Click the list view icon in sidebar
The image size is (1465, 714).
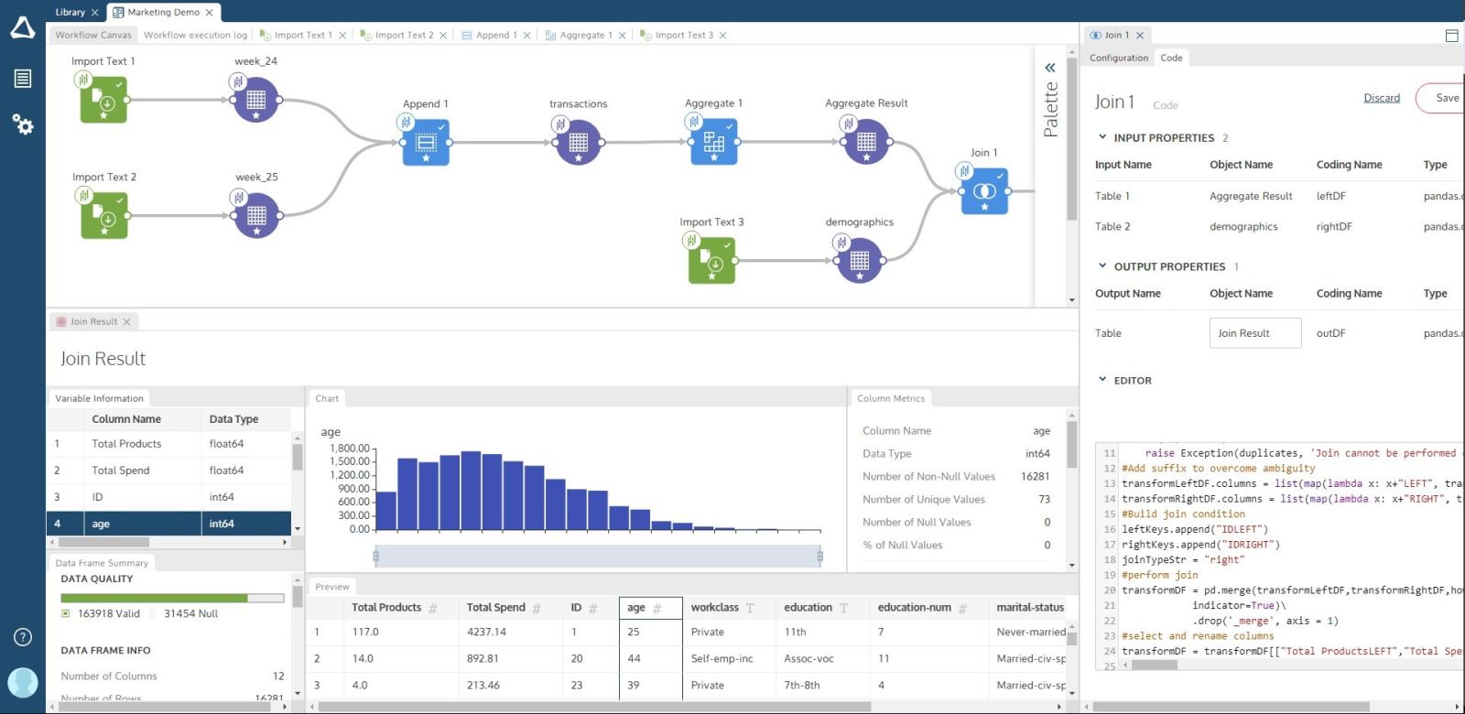coord(23,79)
